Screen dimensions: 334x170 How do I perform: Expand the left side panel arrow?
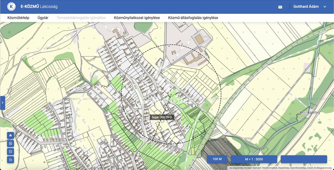click(x=3, y=103)
